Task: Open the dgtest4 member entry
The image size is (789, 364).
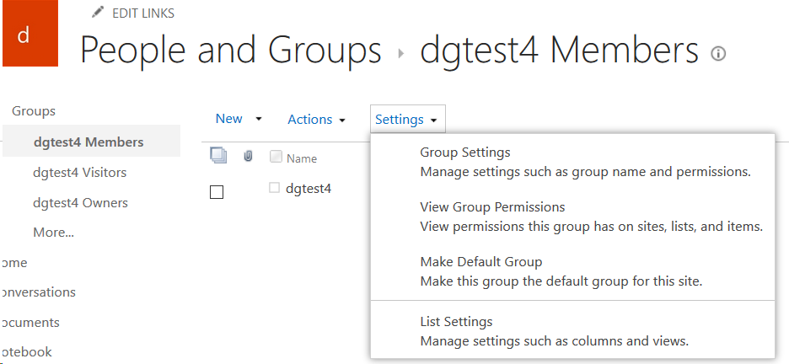Action: pos(309,189)
